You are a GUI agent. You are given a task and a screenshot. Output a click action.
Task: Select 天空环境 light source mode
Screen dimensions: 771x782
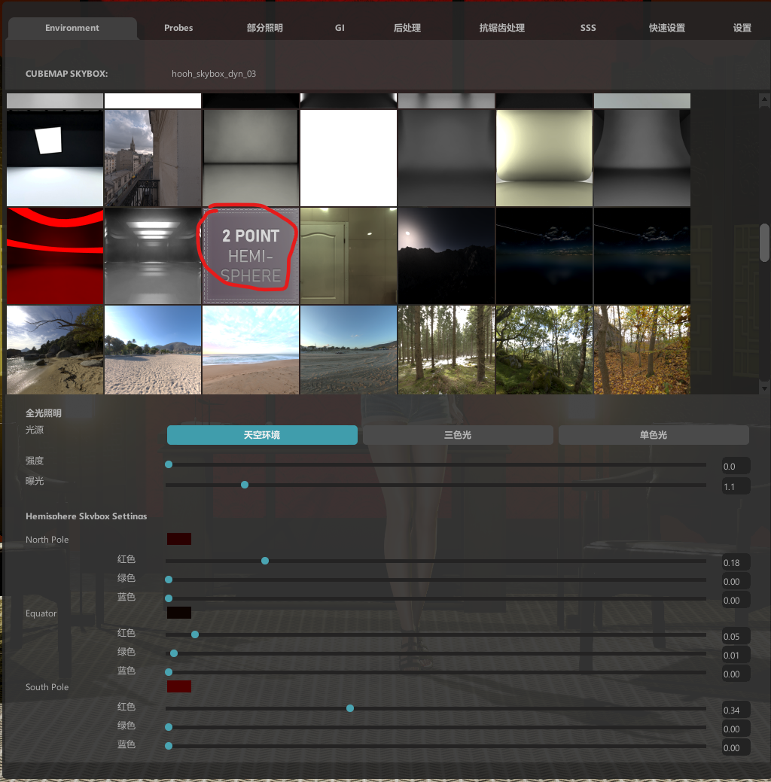tap(262, 435)
